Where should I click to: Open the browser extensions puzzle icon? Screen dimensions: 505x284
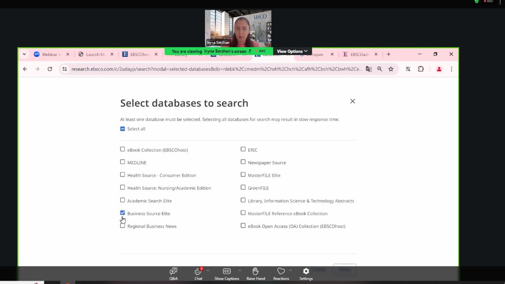421,69
